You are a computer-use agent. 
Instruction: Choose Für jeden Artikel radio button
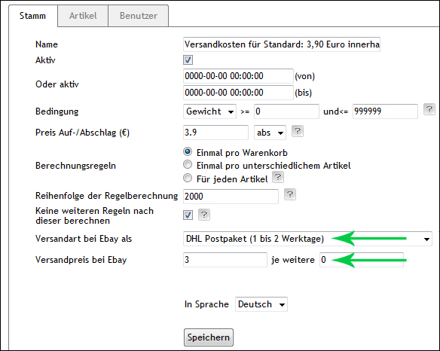coord(188,178)
